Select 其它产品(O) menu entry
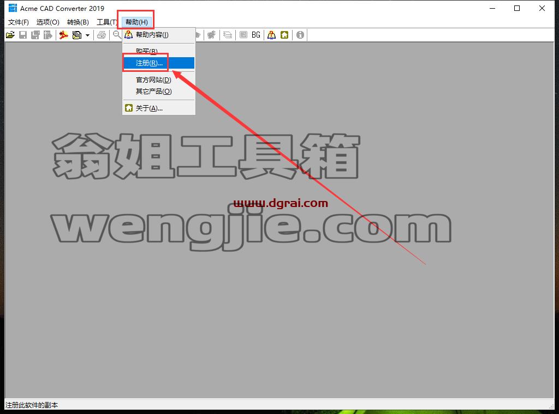Image resolution: width=559 pixels, height=414 pixels. 159,92
